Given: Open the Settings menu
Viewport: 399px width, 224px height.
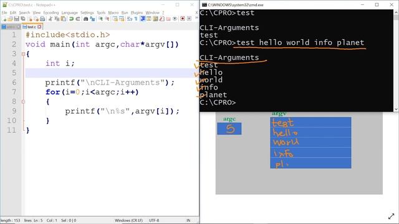Looking at the screenshot, I should coord(87,12).
